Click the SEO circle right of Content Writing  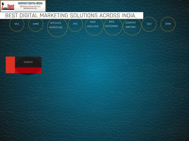[149, 24]
